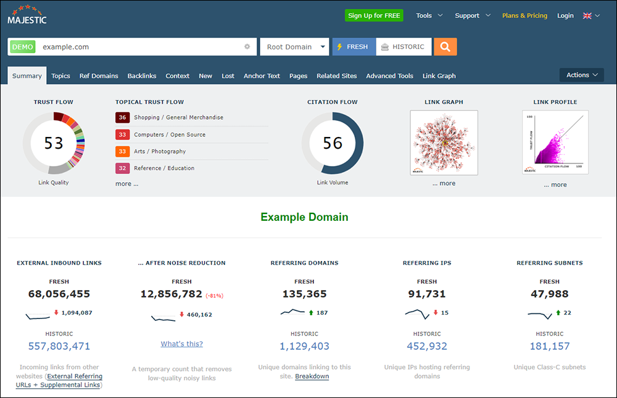Click historic inbound links 557,803,471
Screen dimensions: 617x398
pos(59,346)
